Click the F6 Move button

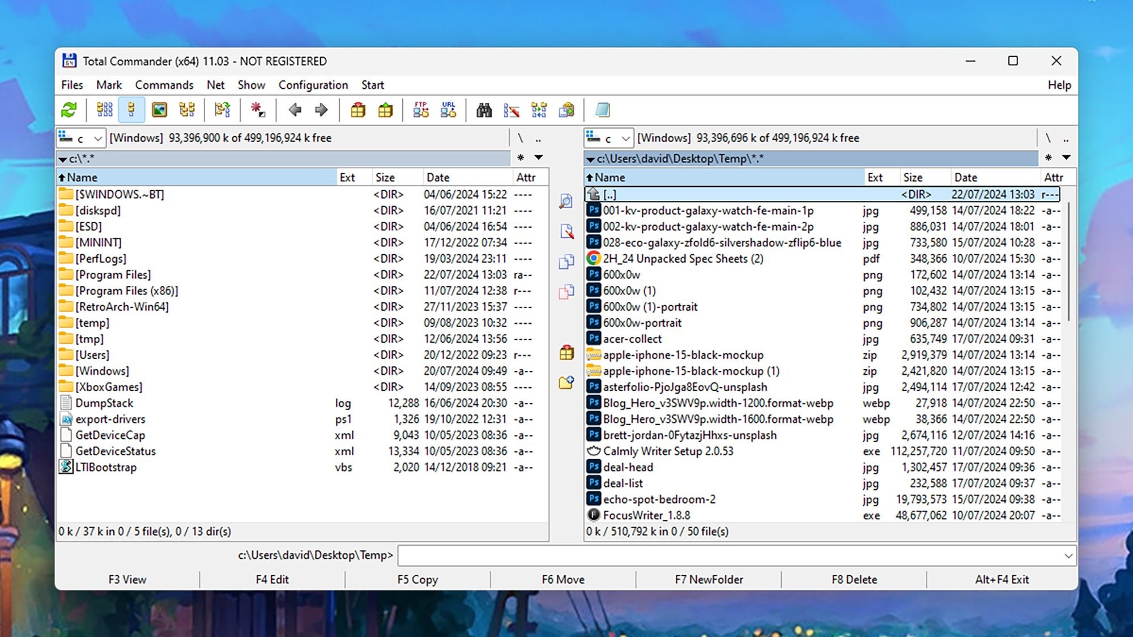[563, 579]
